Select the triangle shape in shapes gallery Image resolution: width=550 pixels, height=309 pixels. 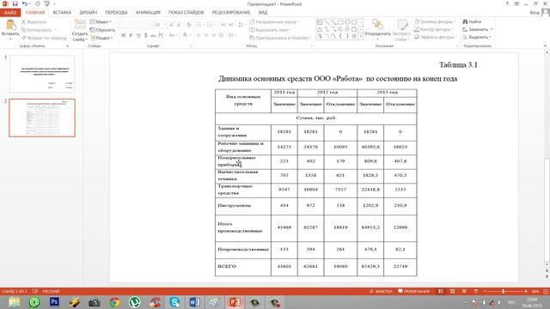coord(320,29)
